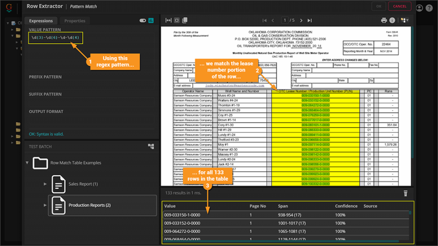Select the Expressions tab
The height and width of the screenshot is (246, 438).
pos(41,21)
